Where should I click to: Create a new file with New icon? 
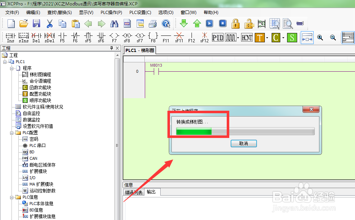pos(11,24)
